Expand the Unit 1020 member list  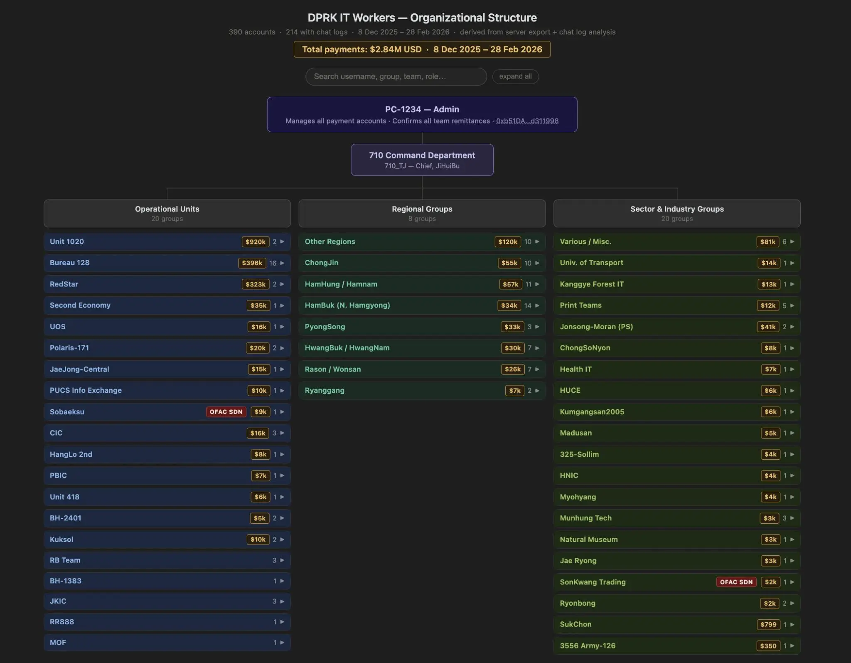point(281,242)
